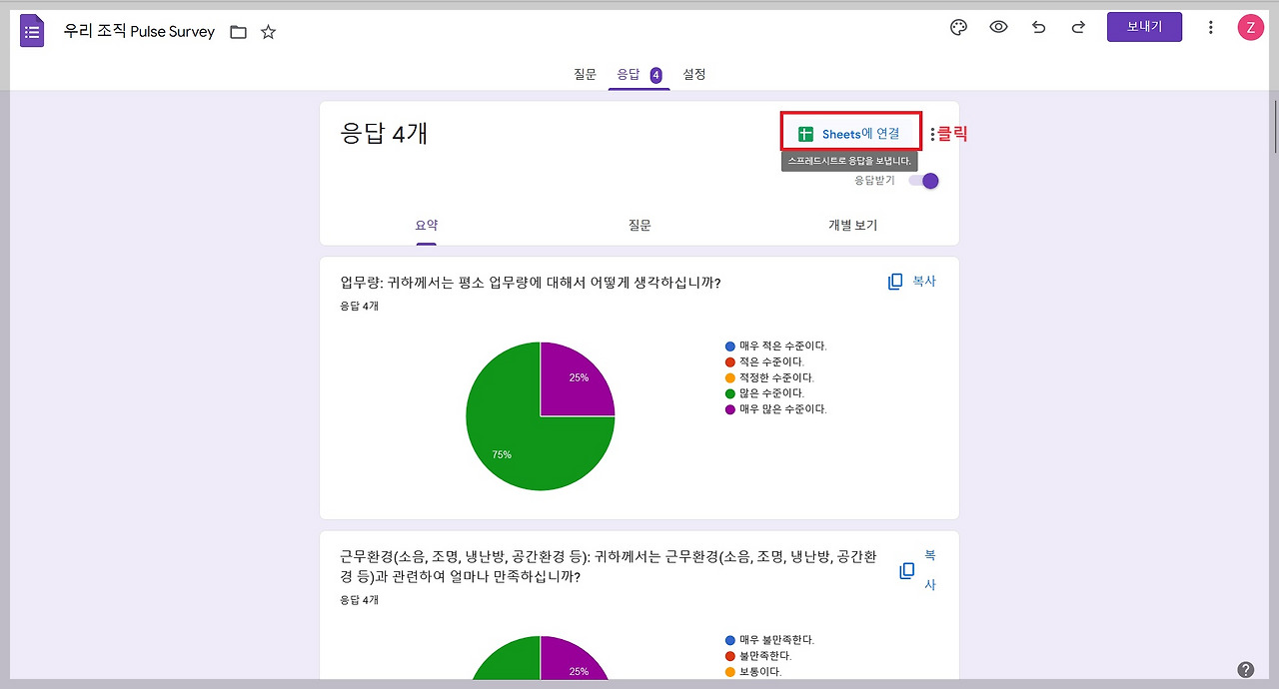
Task: Open the Google Forms home icon
Action: 32,31
